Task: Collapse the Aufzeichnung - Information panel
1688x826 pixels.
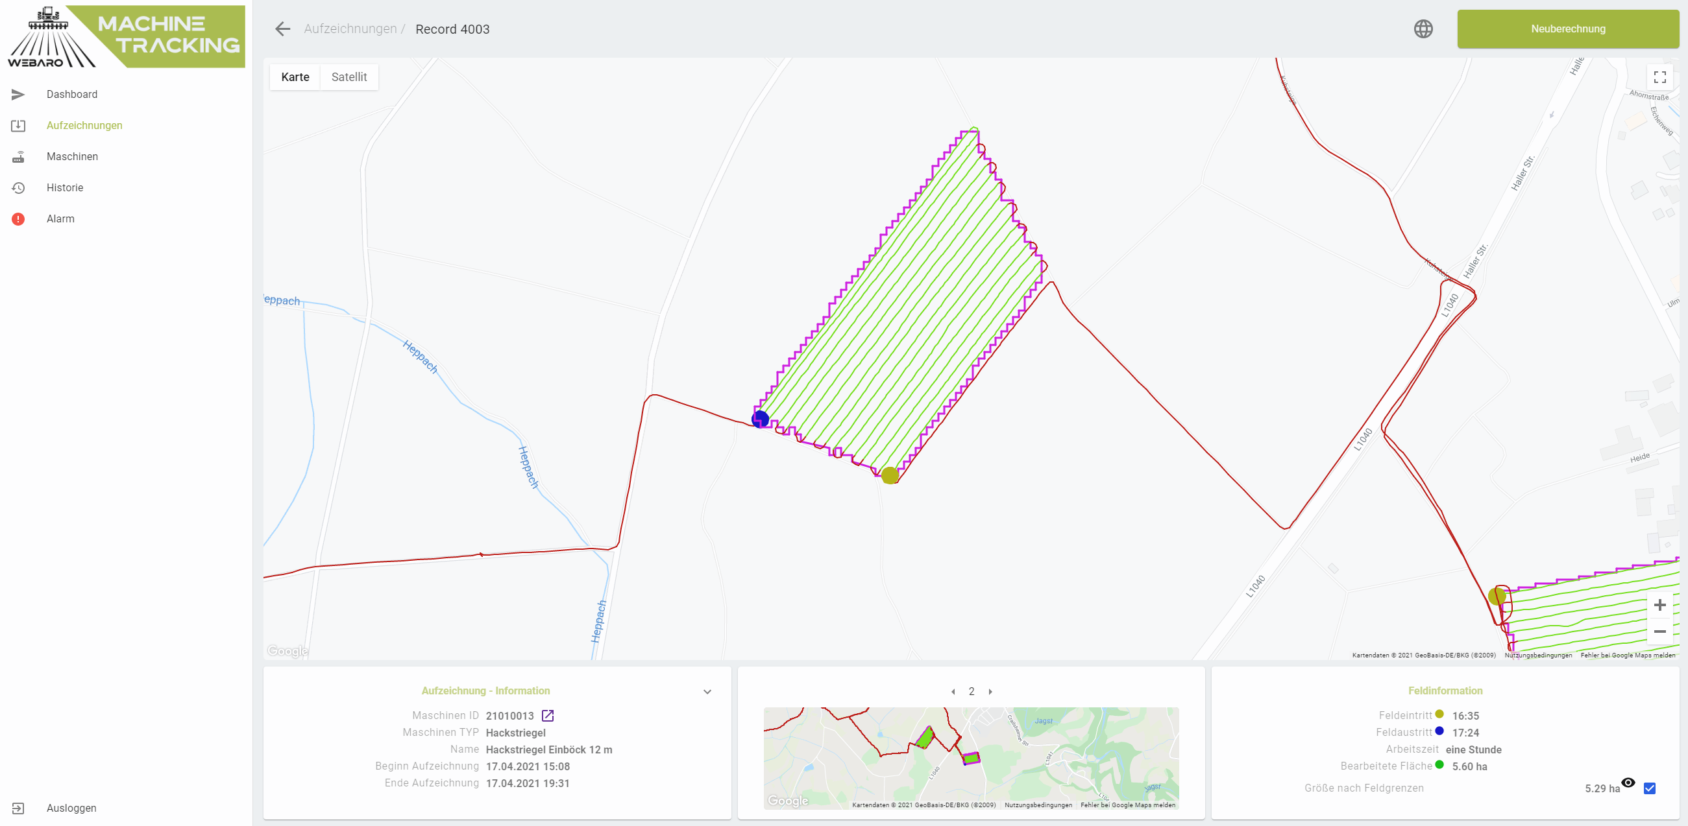Action: point(707,692)
